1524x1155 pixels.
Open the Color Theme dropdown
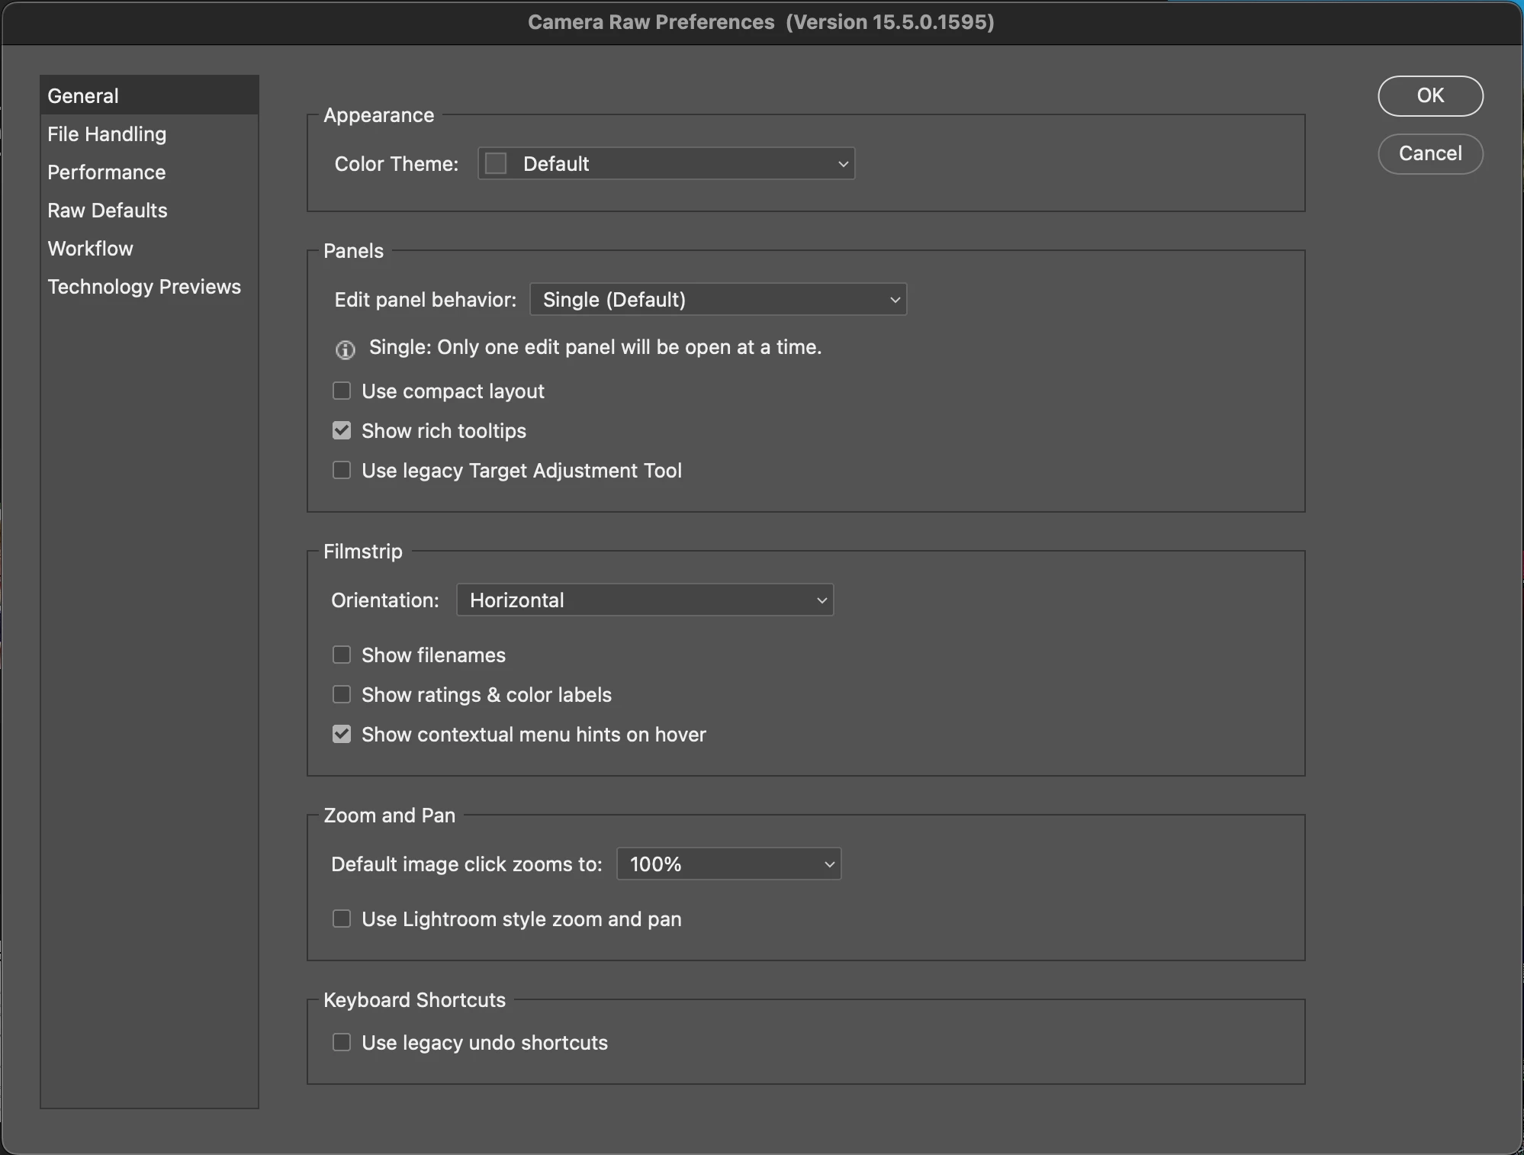click(666, 163)
